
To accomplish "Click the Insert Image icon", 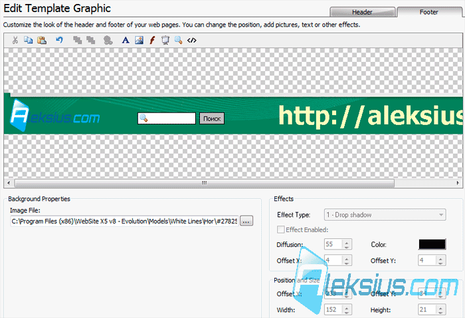I will pyautogui.click(x=139, y=40).
